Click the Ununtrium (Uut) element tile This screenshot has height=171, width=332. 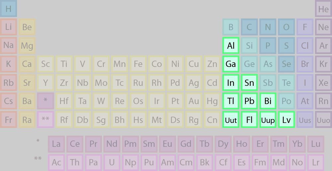click(x=231, y=120)
